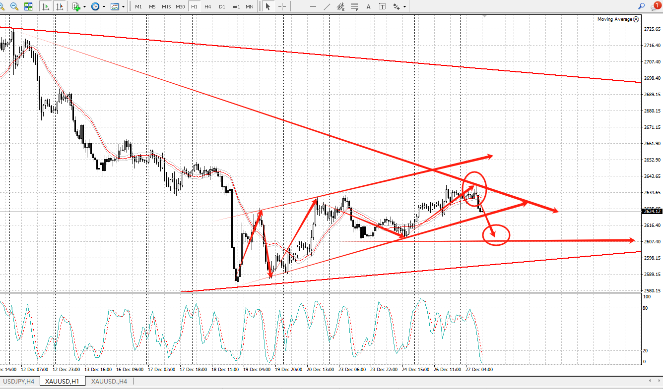This screenshot has width=663, height=389.
Task: Open the search magnifier in the toolbar
Action: (642, 6)
